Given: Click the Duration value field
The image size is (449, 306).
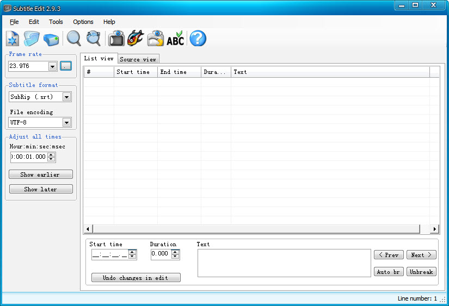Looking at the screenshot, I should tap(161, 254).
